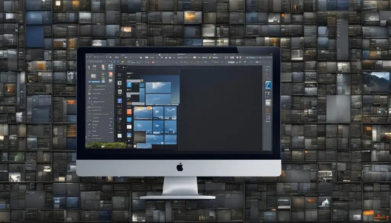The image size is (391, 223).
Task: Open the second large sky thumbnail below the top one
Action: [x=158, y=99]
